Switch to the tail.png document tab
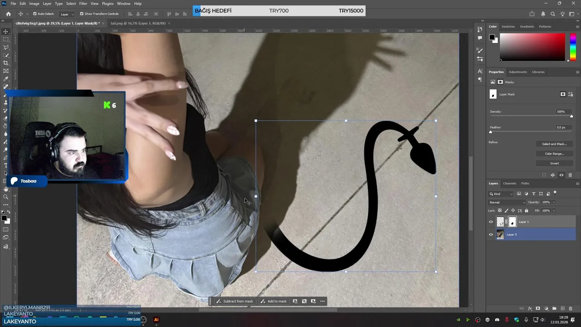Image resolution: width=581 pixels, height=327 pixels. point(138,23)
